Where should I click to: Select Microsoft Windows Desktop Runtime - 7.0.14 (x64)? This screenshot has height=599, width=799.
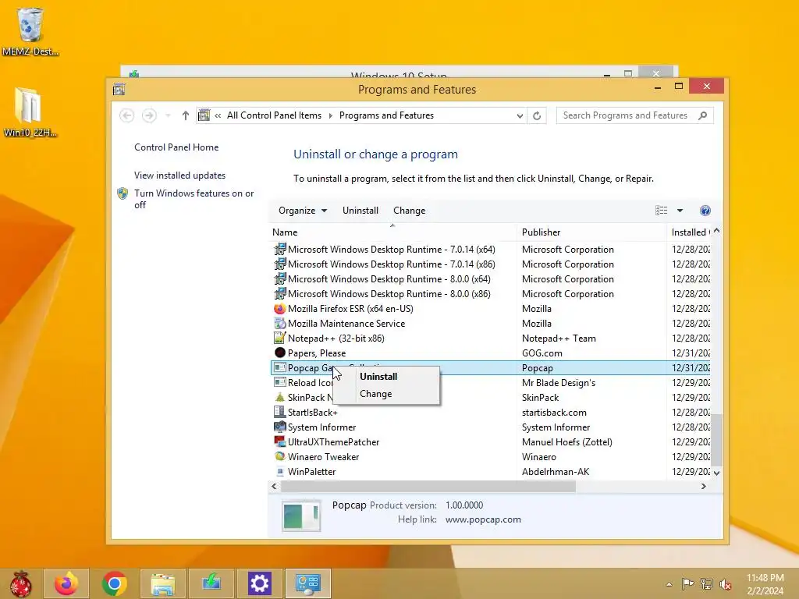(x=392, y=249)
